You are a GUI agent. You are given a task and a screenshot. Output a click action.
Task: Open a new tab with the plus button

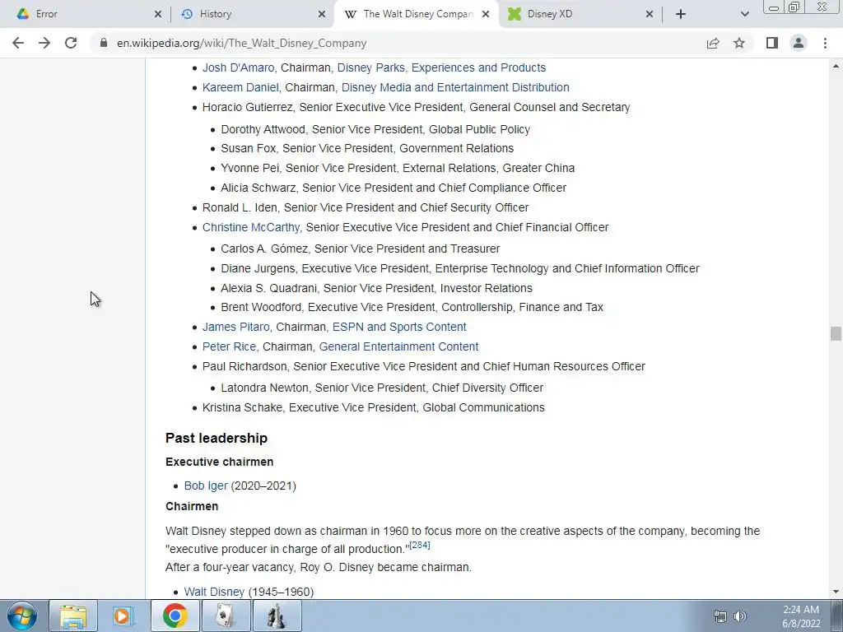tap(681, 14)
